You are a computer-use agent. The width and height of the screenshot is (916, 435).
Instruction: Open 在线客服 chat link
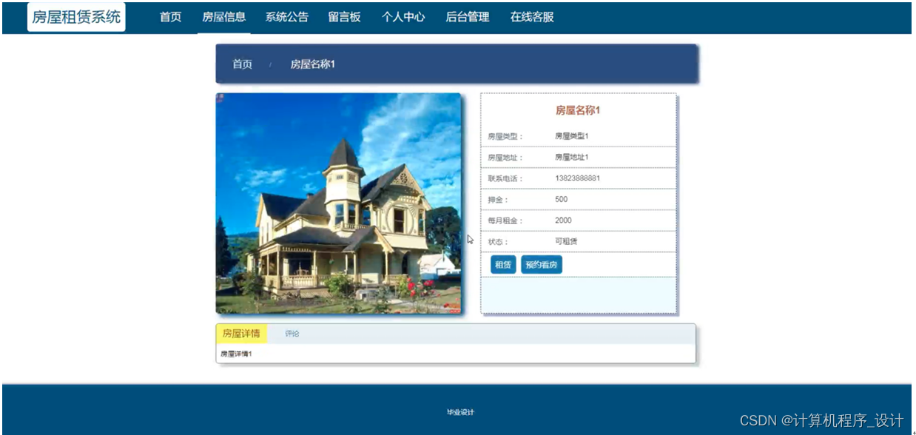pos(532,17)
